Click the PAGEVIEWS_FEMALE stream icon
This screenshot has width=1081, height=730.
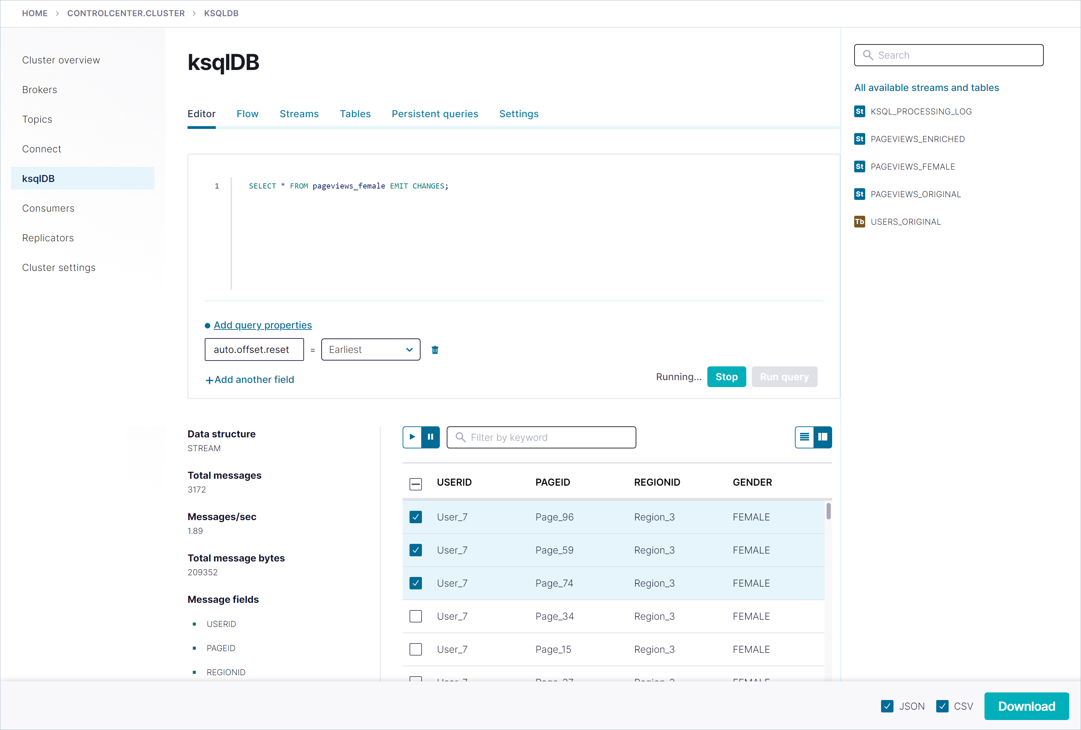(x=860, y=166)
